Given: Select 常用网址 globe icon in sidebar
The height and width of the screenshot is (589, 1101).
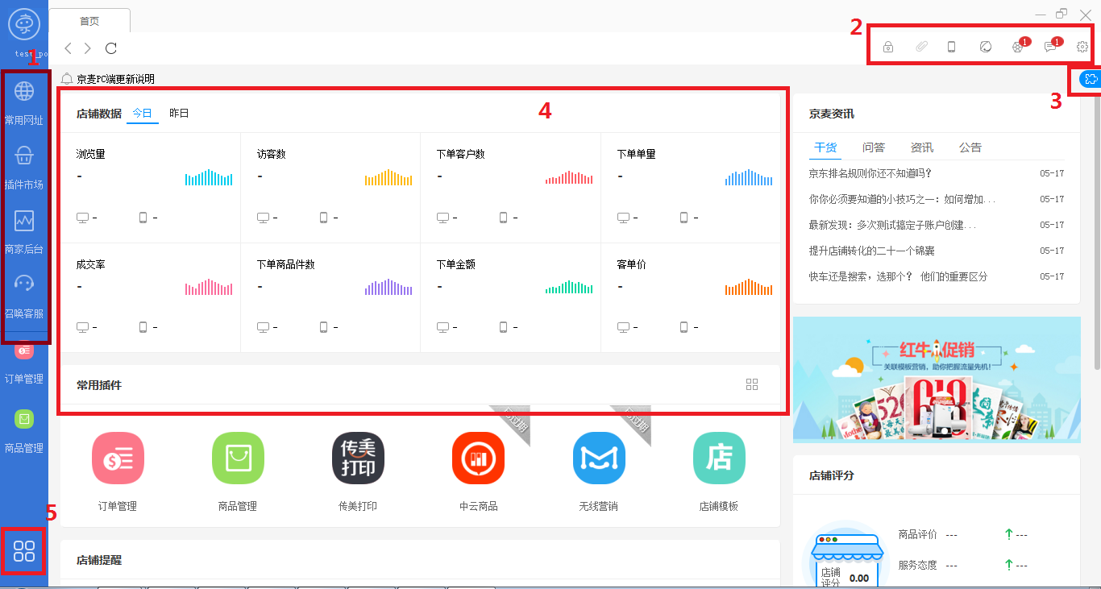Looking at the screenshot, I should click(x=23, y=91).
